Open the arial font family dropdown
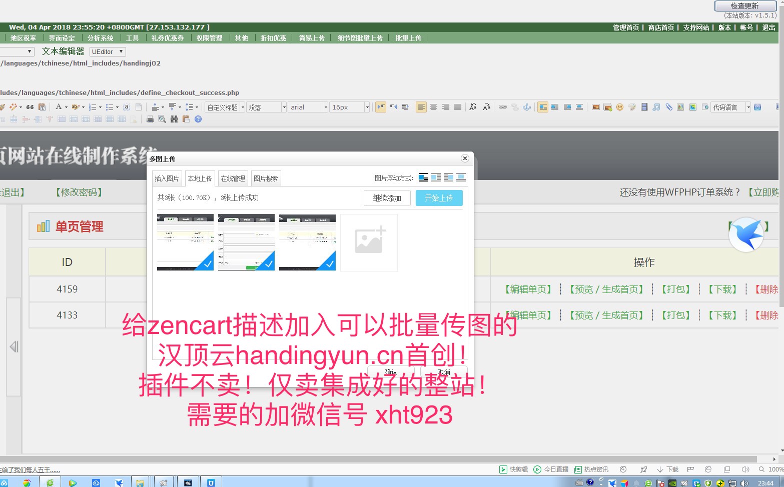The image size is (784, 487). [x=308, y=107]
